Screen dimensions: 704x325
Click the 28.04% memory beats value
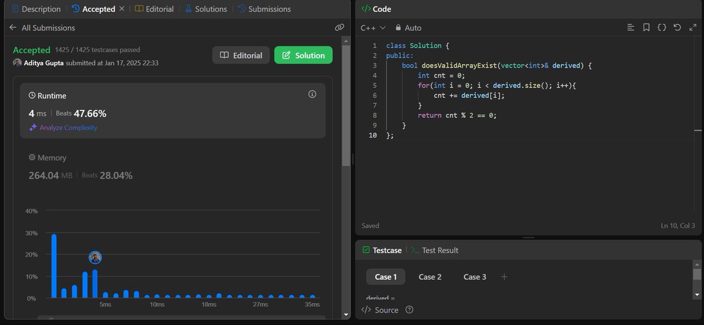click(x=116, y=175)
